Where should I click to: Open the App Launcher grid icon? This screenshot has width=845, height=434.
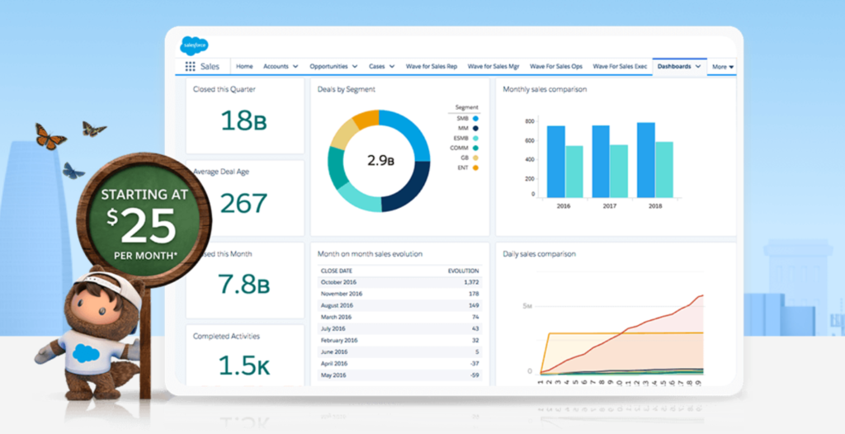click(191, 66)
